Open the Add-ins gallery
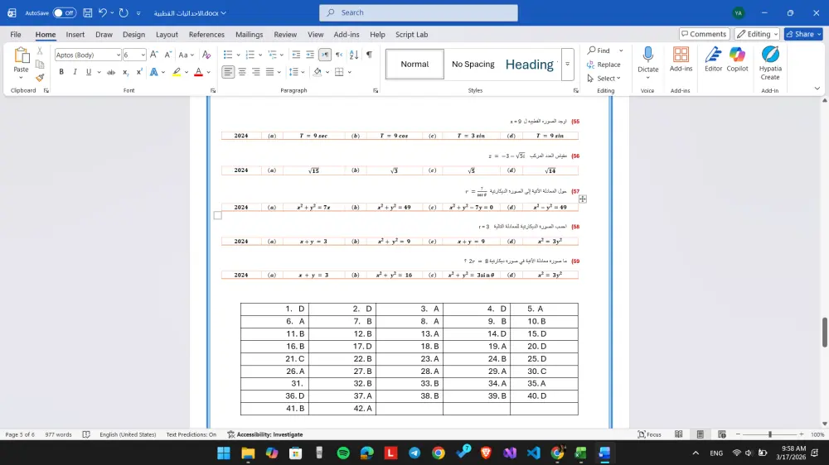The width and height of the screenshot is (829, 465). 681,59
